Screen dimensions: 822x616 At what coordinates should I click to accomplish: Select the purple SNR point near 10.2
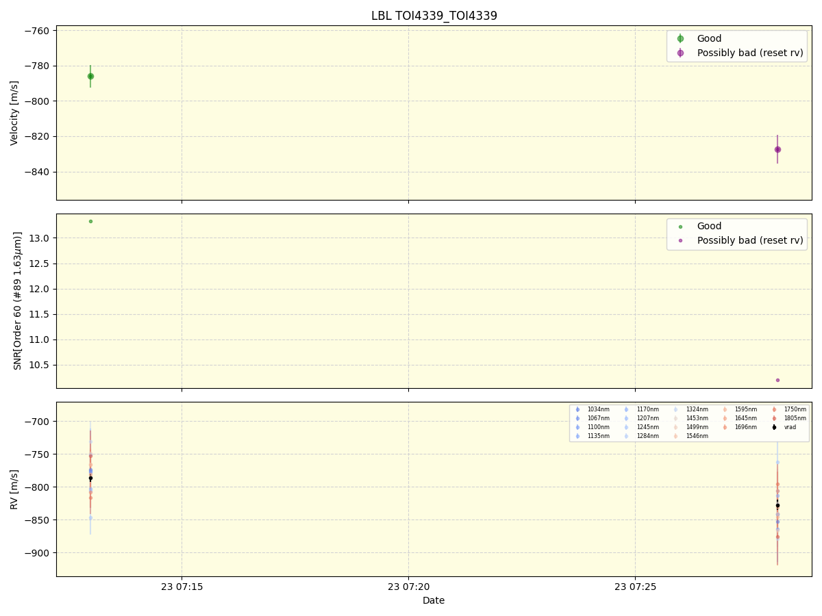click(777, 380)
